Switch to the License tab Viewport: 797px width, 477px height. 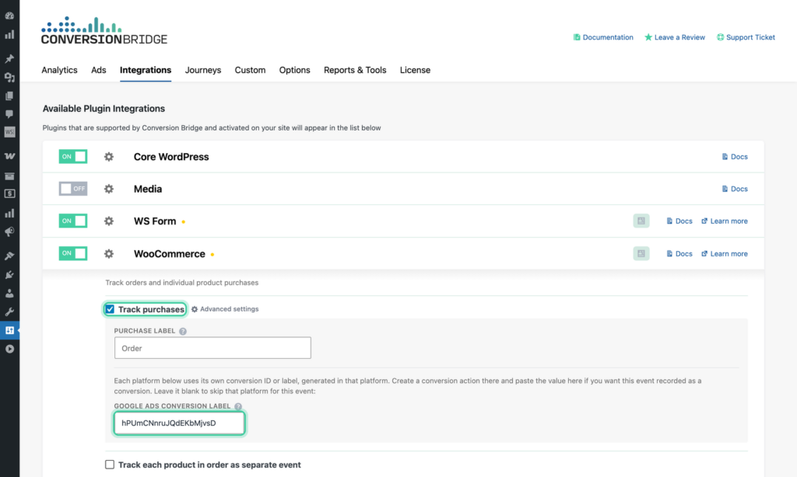pyautogui.click(x=415, y=70)
